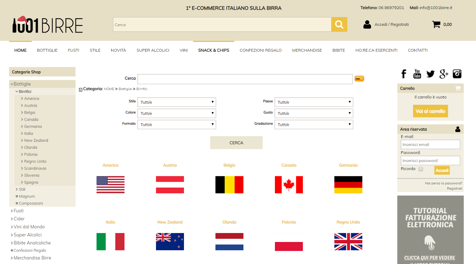Click the top header search field
476x264 pixels.
222,24
